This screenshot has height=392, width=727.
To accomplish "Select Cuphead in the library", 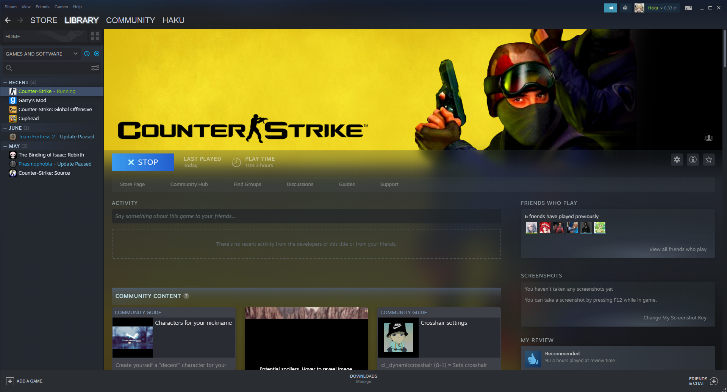I will click(x=52, y=119).
